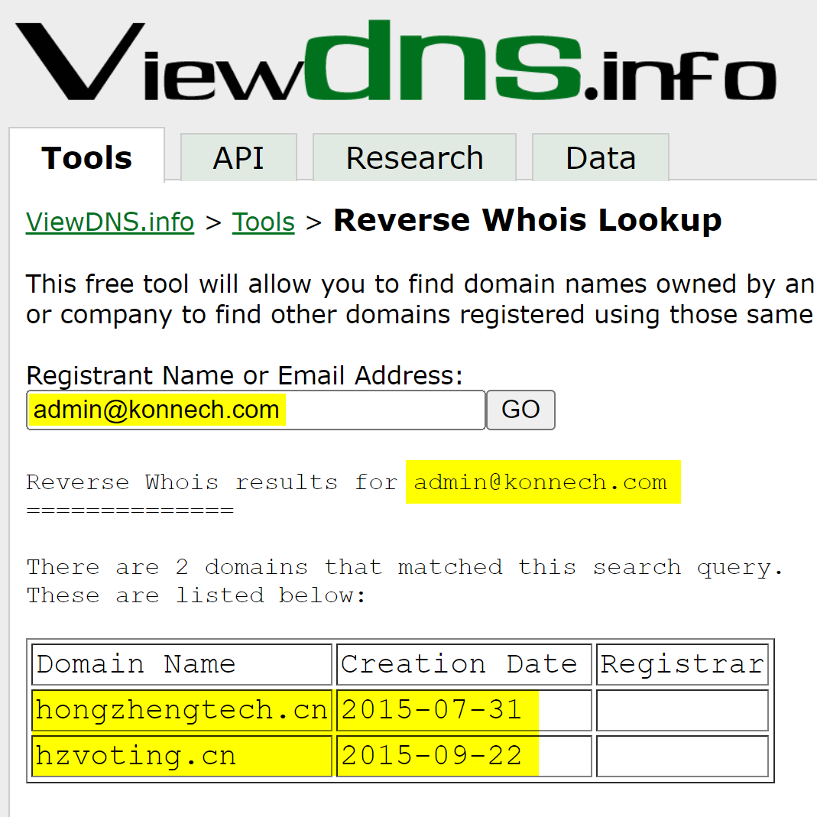
Task: Click the '2 domains that matched' text
Action: tap(339, 567)
